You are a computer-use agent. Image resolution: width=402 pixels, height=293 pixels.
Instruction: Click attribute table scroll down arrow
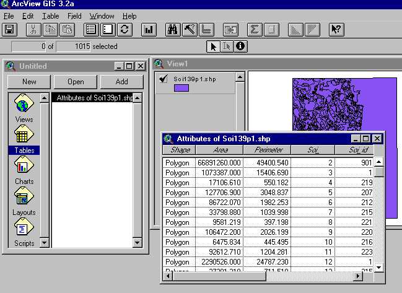click(378, 268)
